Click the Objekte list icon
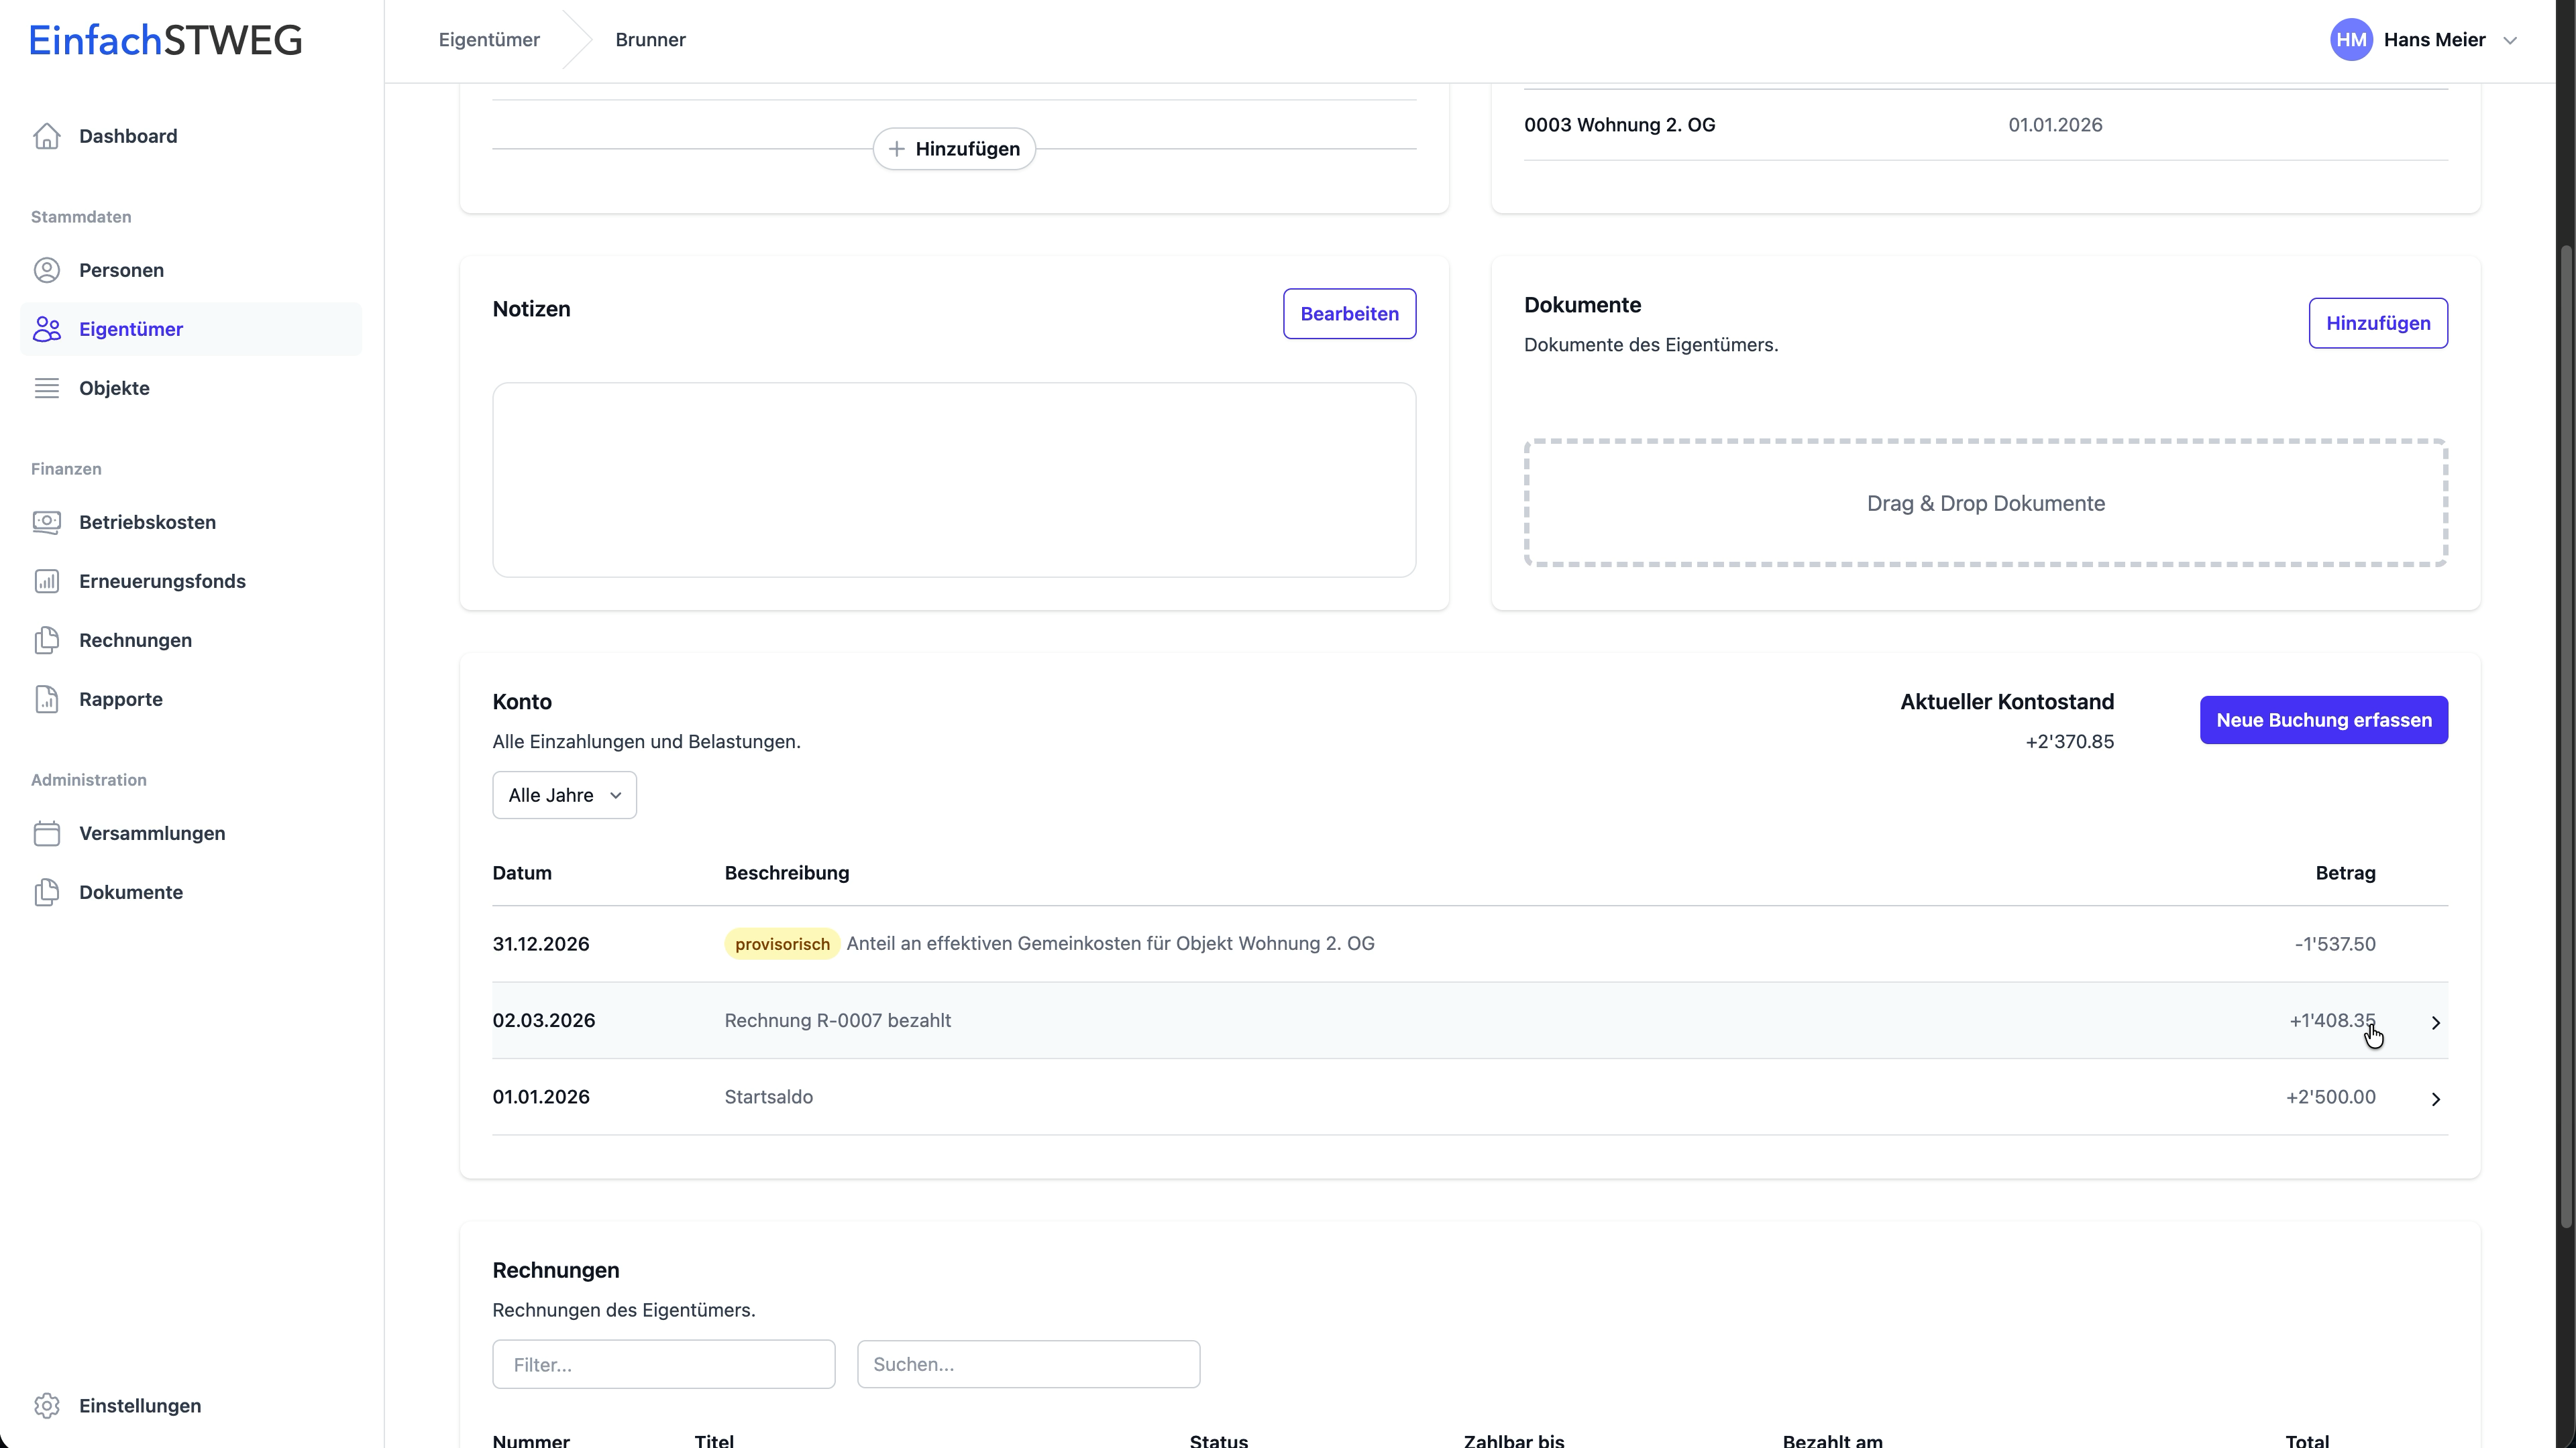 pos(46,387)
